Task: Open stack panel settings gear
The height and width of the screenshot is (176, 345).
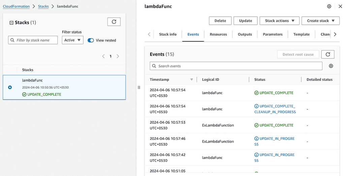Action: click(x=329, y=6)
